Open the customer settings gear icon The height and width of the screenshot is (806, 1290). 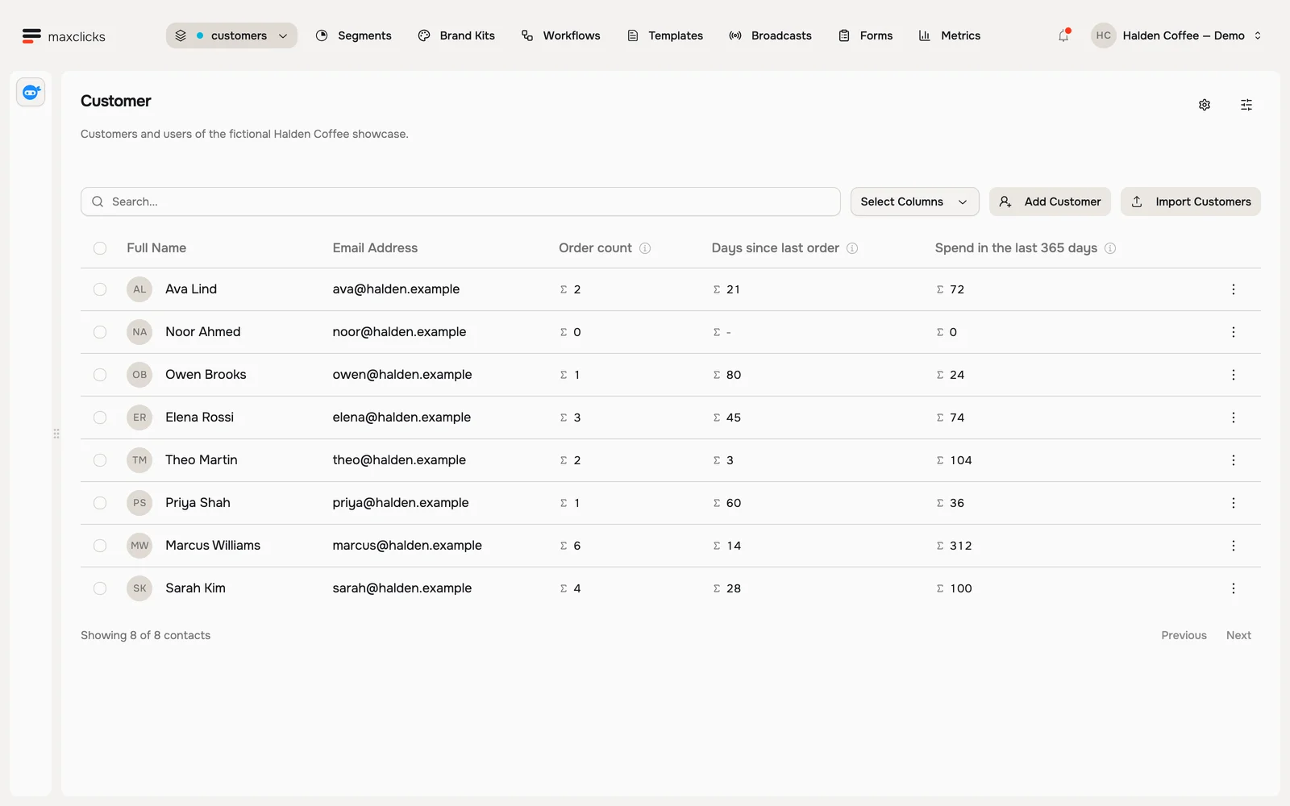point(1205,105)
